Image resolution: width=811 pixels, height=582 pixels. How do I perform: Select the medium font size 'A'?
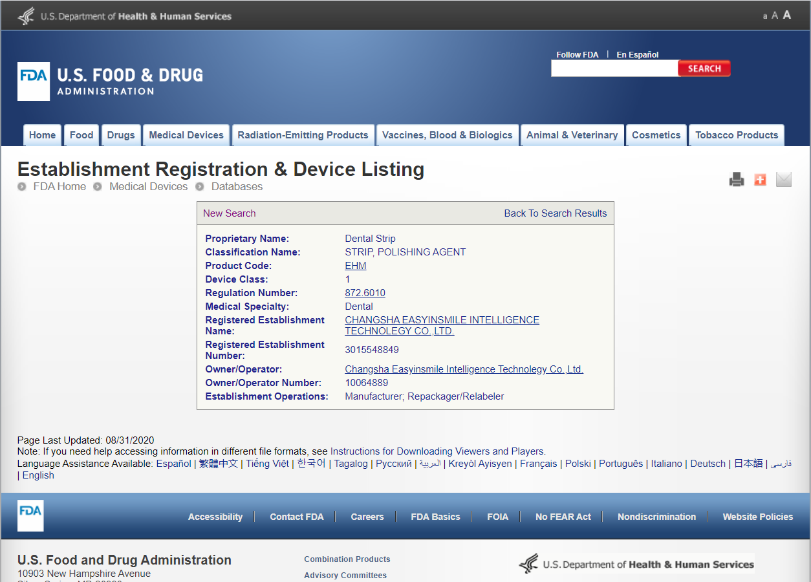point(775,16)
